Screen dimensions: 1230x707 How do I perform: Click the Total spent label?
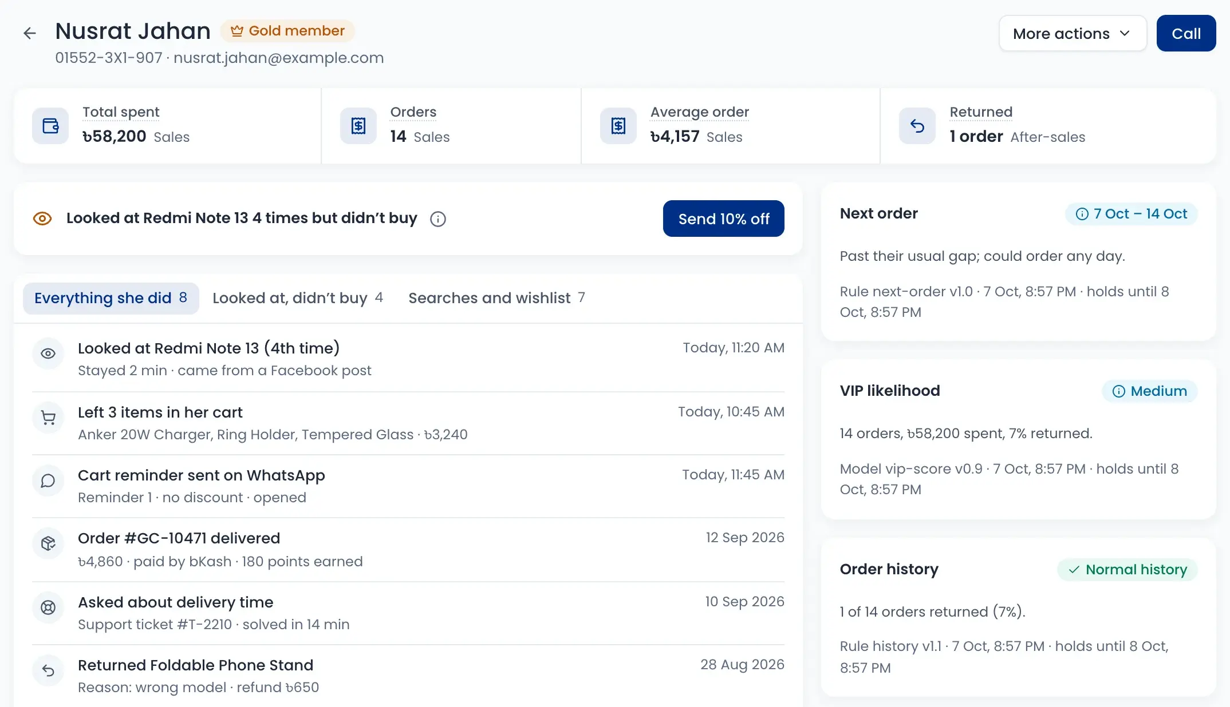121,112
